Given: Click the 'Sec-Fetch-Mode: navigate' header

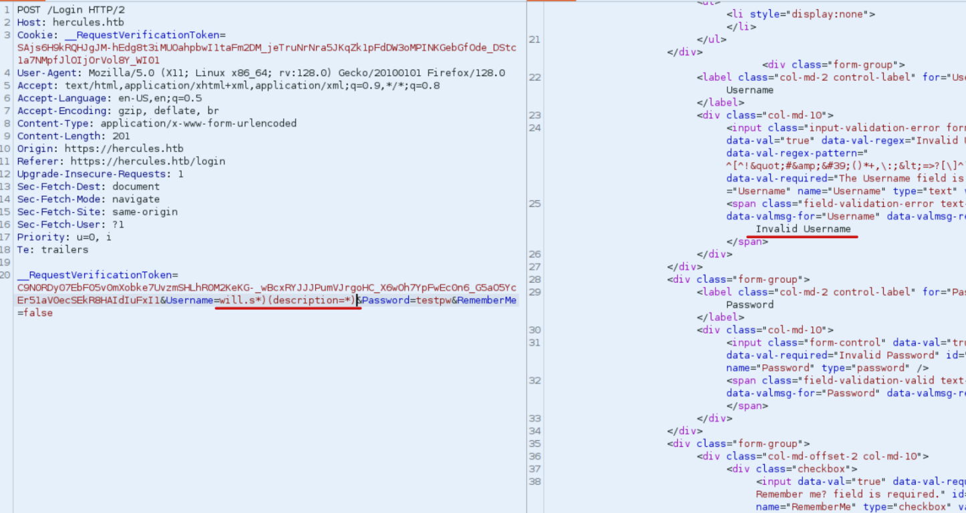Looking at the screenshot, I should pos(89,200).
